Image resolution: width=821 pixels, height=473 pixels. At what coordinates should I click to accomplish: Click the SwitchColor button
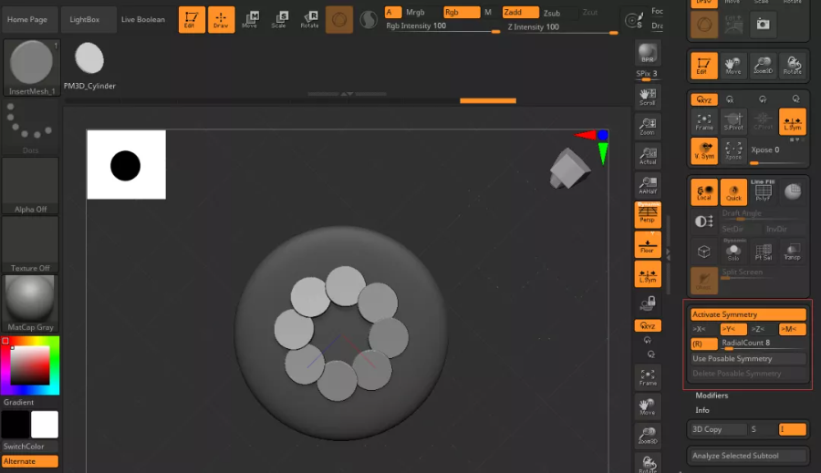point(30,447)
